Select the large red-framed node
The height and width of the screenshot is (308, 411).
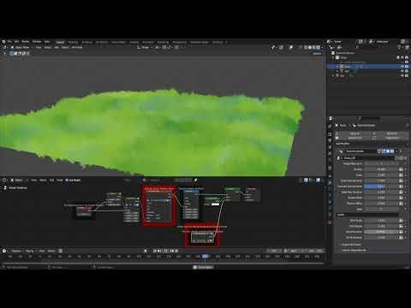[x=159, y=205]
